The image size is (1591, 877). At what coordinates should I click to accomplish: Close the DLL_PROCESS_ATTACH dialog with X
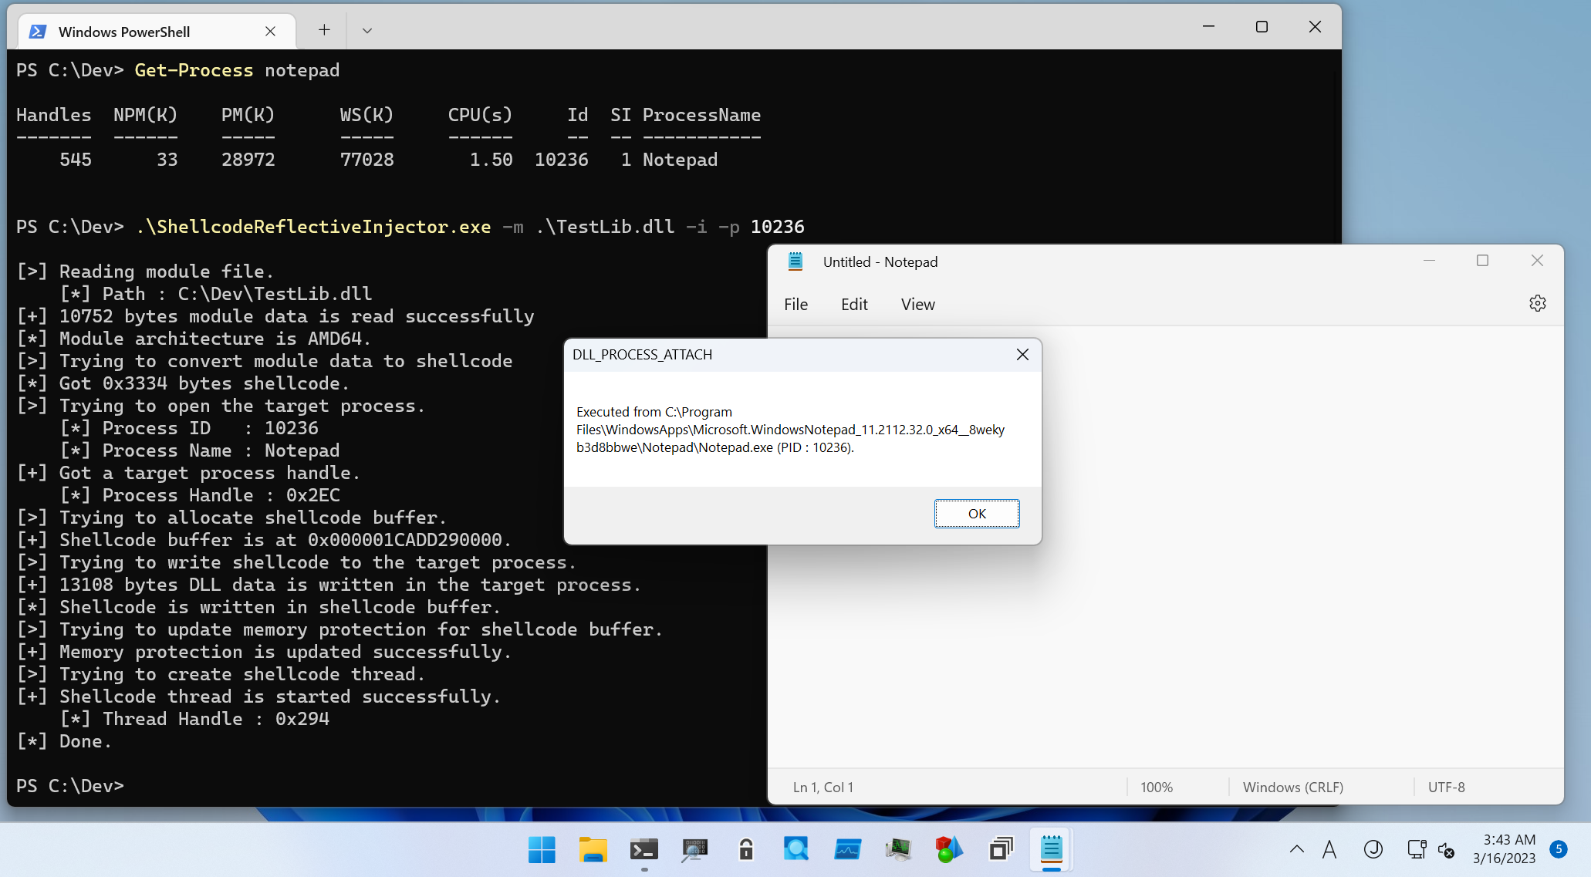click(1022, 354)
